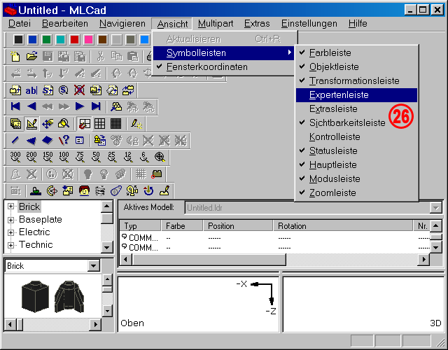
Task: Go to next step with right arrow
Action: pyautogui.click(x=80, y=106)
